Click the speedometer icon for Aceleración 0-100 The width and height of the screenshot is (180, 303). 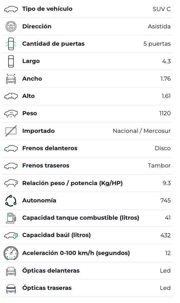11,253
